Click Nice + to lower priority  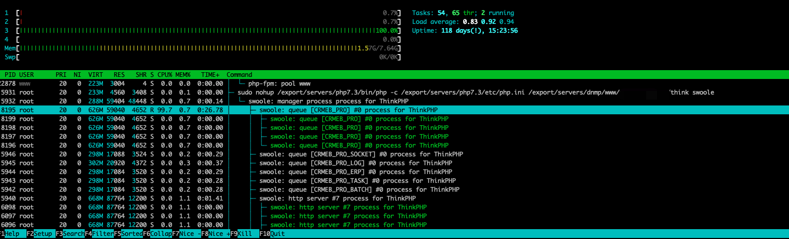point(219,234)
